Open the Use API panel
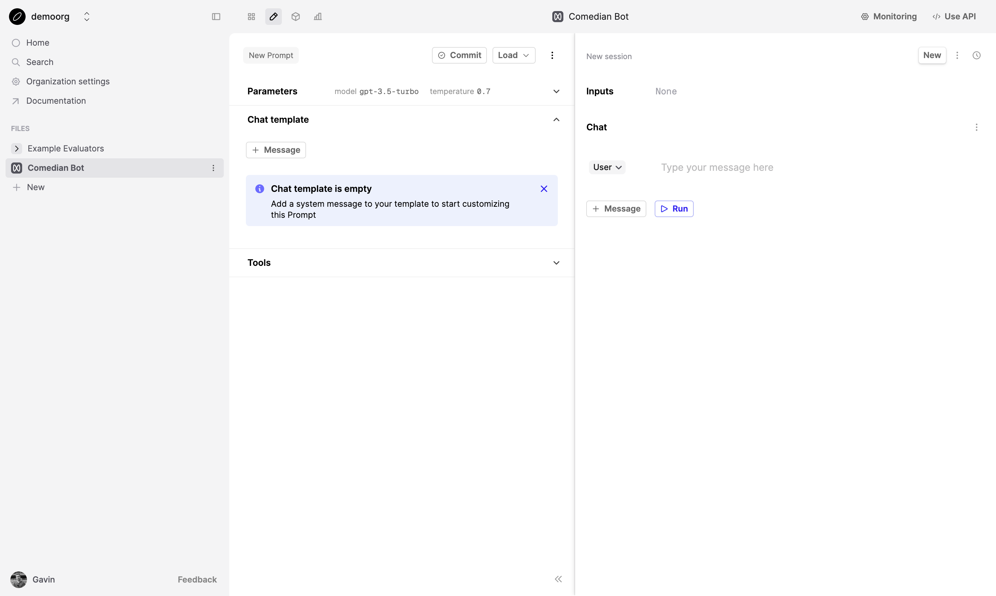Image resolution: width=996 pixels, height=596 pixels. [954, 17]
